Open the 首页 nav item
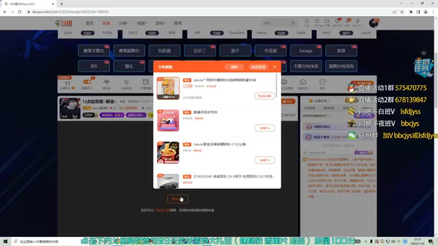The height and width of the screenshot is (246, 438). tap(90, 23)
